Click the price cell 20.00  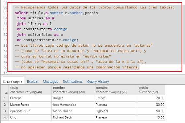click(151, 98)
